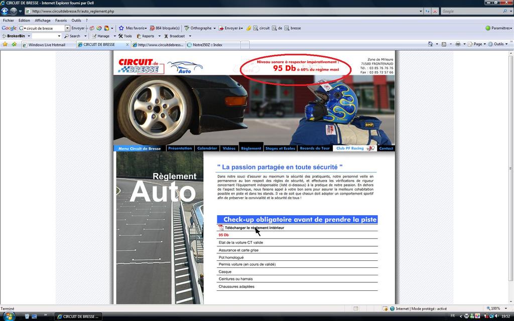Click the Favorites Center star icon

point(5,44)
